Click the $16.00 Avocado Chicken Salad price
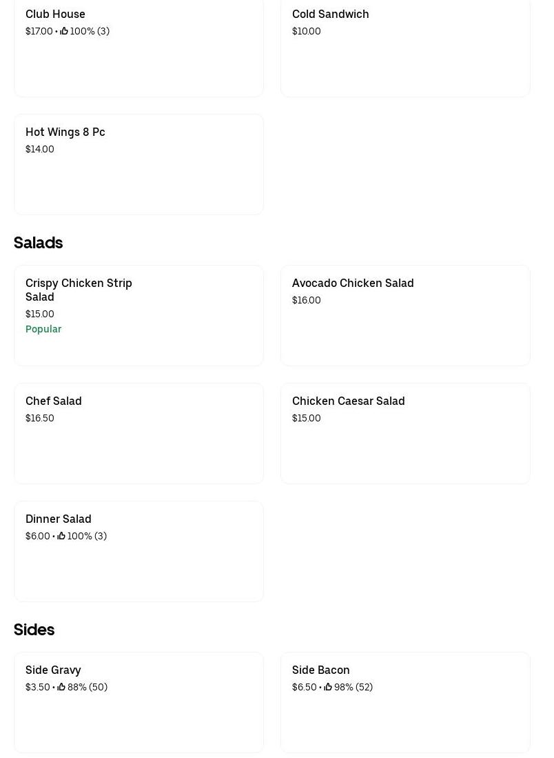Viewport: 554px width, 758px height. point(307,300)
